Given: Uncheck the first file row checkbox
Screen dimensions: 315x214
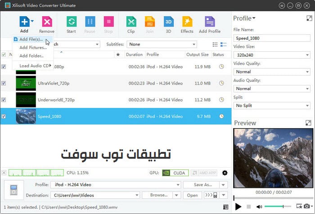Looking at the screenshot, I should coord(4,67).
